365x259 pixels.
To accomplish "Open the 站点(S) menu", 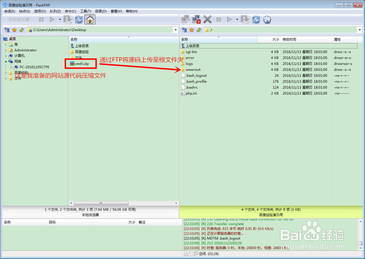I will tap(24, 11).
